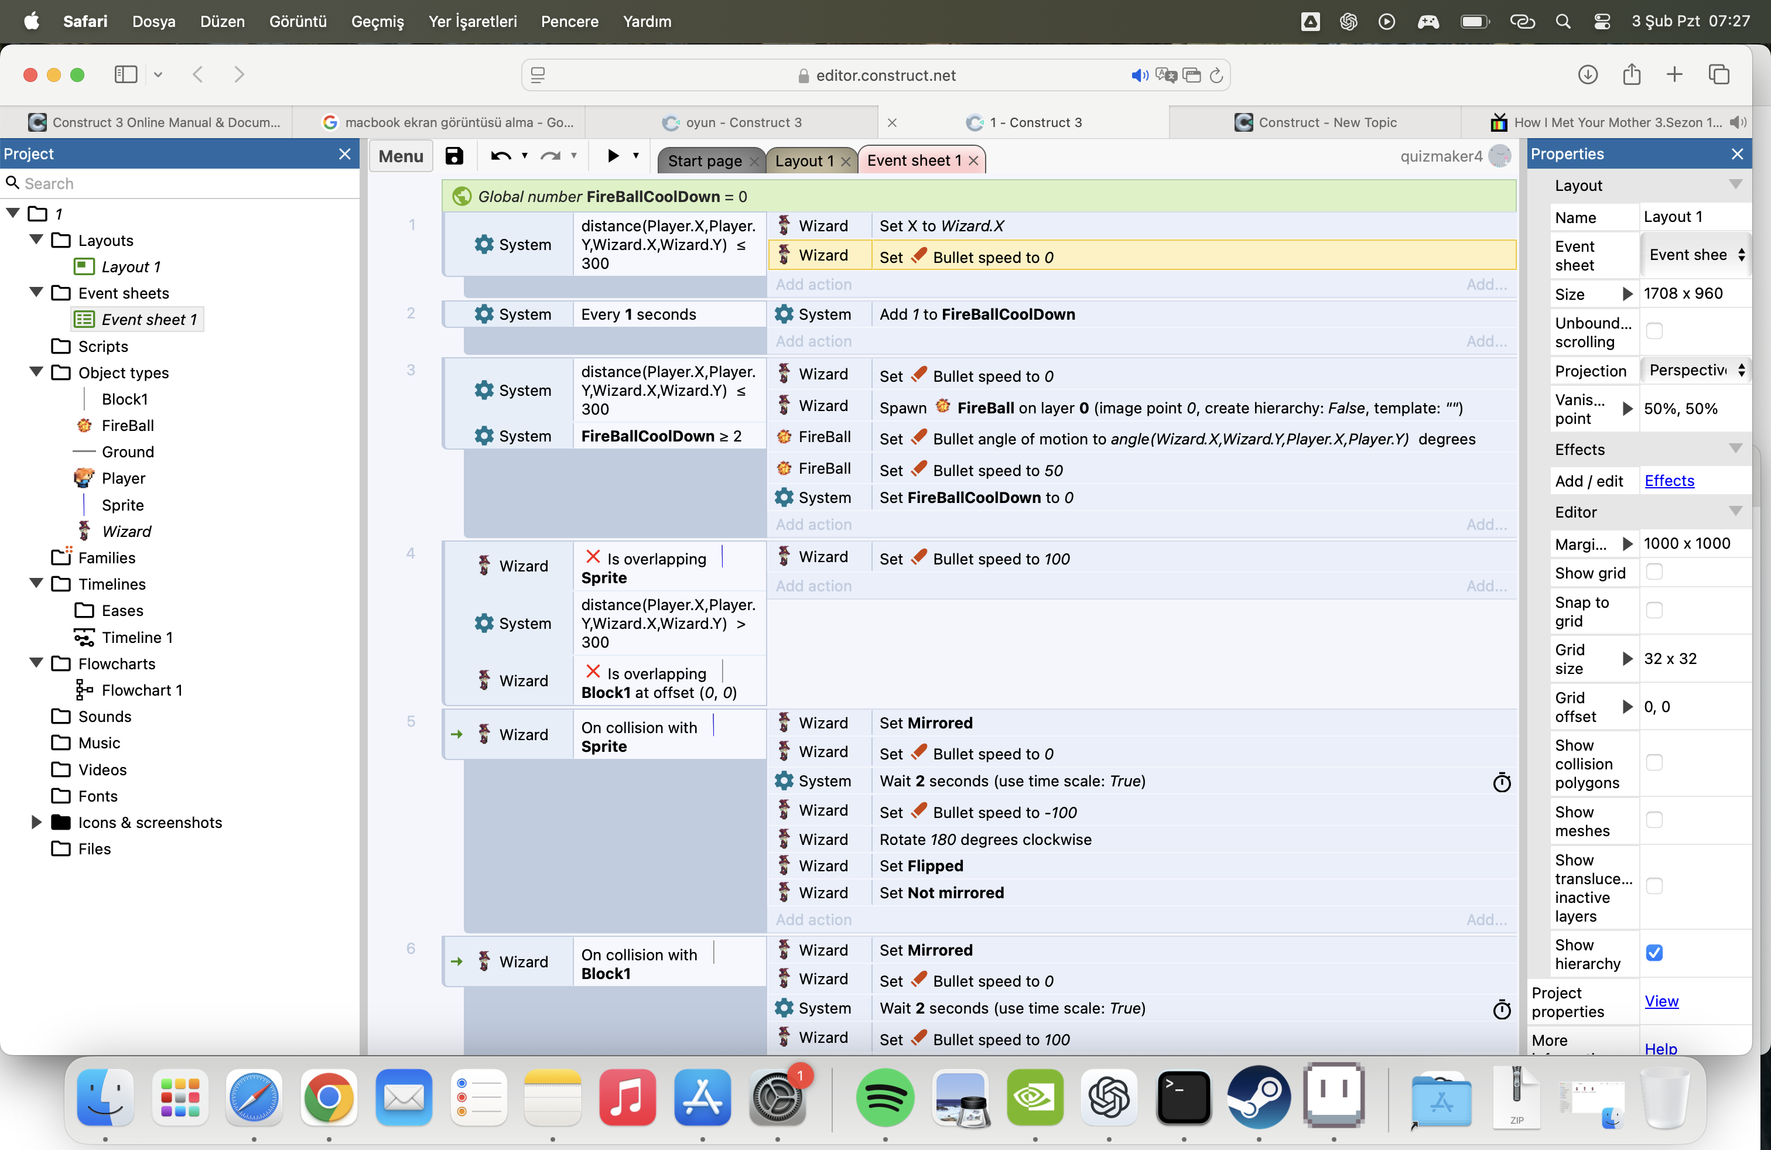The width and height of the screenshot is (1771, 1150).
Task: Click Safari downloads icon
Action: click(x=1588, y=74)
